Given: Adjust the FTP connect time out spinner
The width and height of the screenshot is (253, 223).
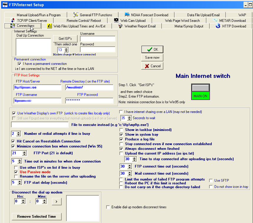Looking at the screenshot, I should pos(129,166).
